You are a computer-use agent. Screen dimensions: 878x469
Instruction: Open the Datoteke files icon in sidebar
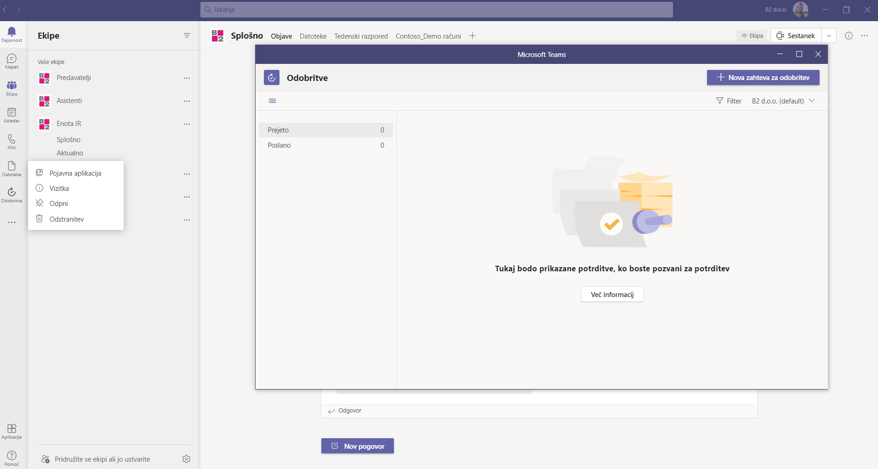click(x=11, y=169)
